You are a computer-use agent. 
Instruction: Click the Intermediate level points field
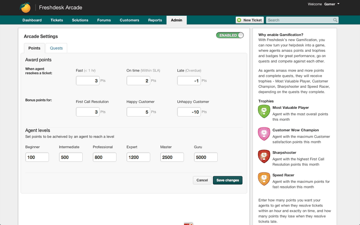coord(71,157)
